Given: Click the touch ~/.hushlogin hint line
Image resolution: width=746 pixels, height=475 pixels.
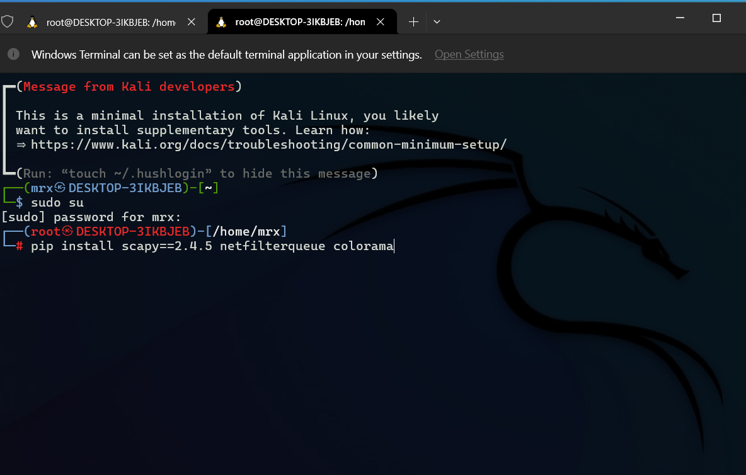Looking at the screenshot, I should click(197, 173).
